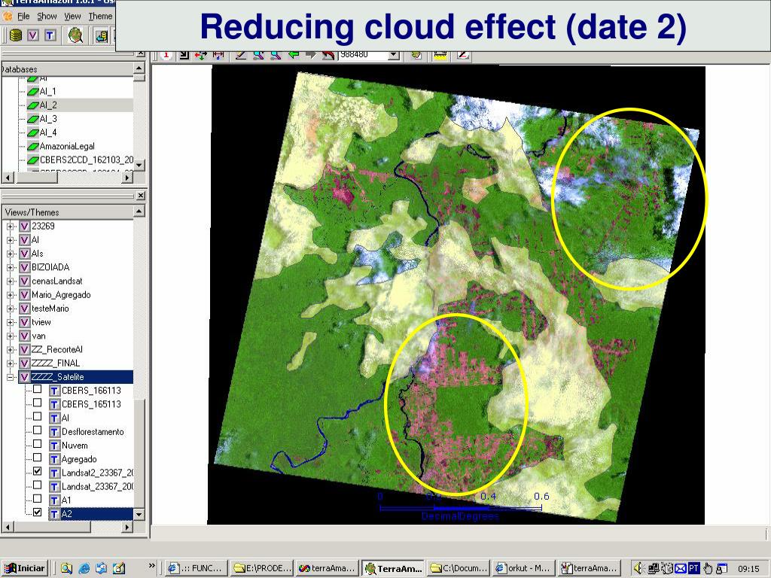This screenshot has width=771, height=578.
Task: Expand the ZZZZ_FINAL view node
Action: (10, 364)
